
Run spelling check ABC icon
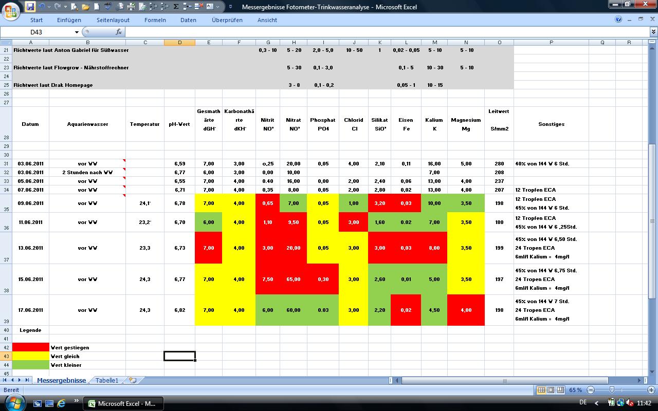point(108,7)
